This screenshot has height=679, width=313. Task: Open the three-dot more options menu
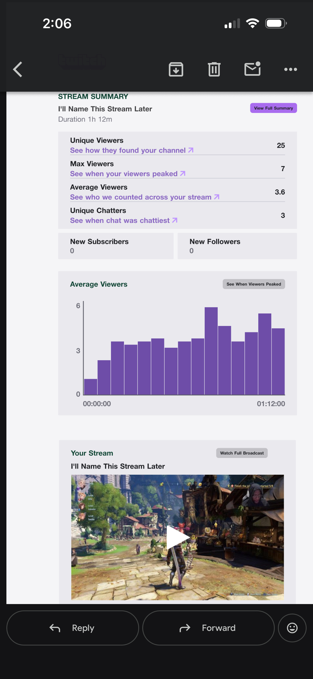click(290, 70)
